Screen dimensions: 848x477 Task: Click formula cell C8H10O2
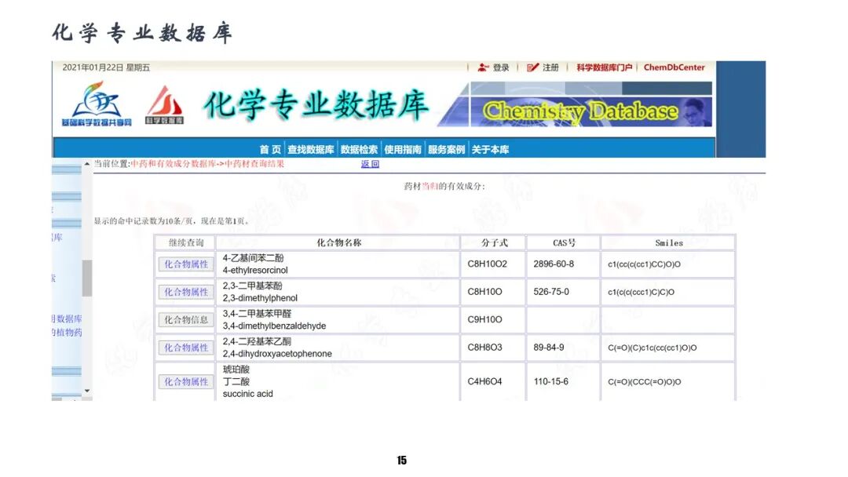[x=488, y=264]
